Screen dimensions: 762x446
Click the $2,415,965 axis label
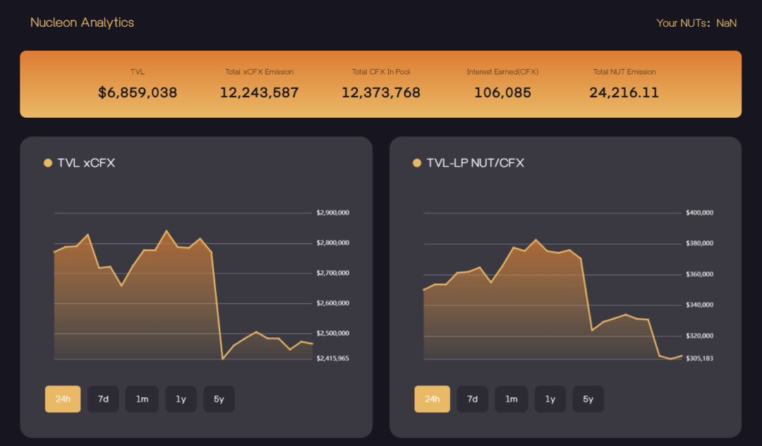pyautogui.click(x=333, y=358)
